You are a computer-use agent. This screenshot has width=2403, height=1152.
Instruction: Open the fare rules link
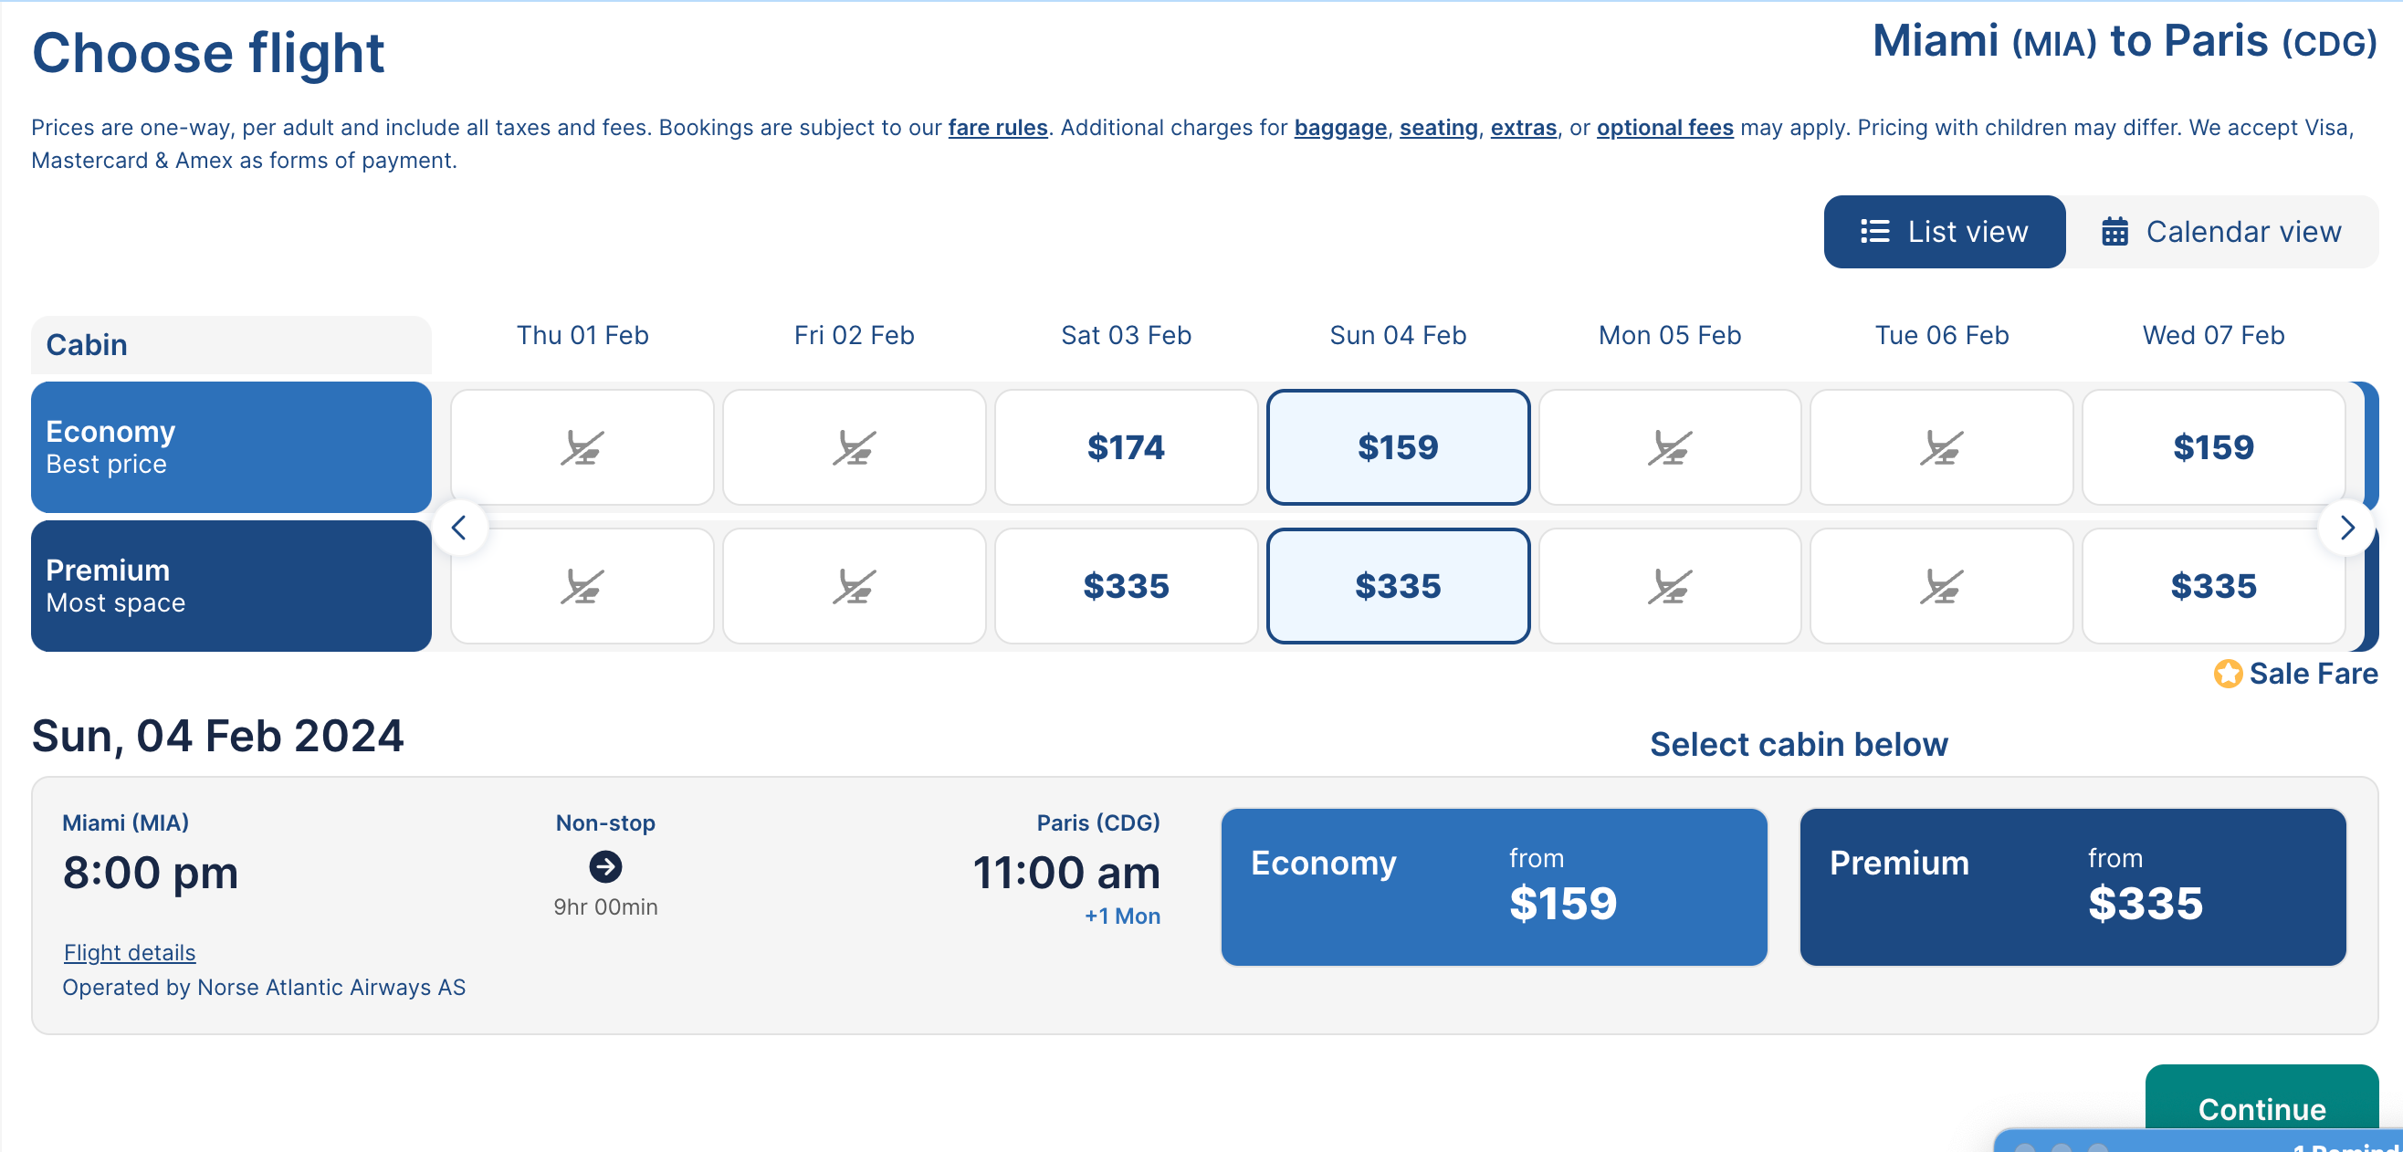tap(997, 128)
